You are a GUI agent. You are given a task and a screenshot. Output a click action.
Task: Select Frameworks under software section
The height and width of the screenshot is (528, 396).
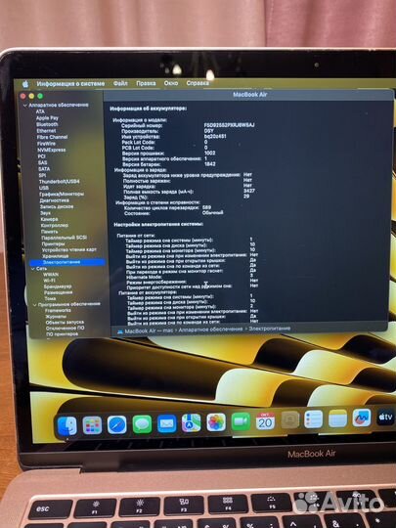[x=58, y=311]
